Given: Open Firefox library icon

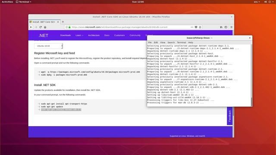Looking at the screenshot, I should click(221, 27).
